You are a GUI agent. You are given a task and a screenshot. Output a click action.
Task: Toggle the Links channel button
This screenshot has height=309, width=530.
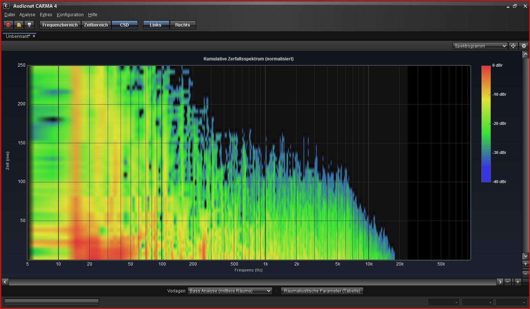(156, 25)
